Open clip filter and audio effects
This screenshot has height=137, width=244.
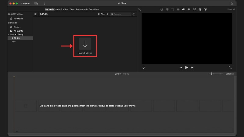pos(200,9)
